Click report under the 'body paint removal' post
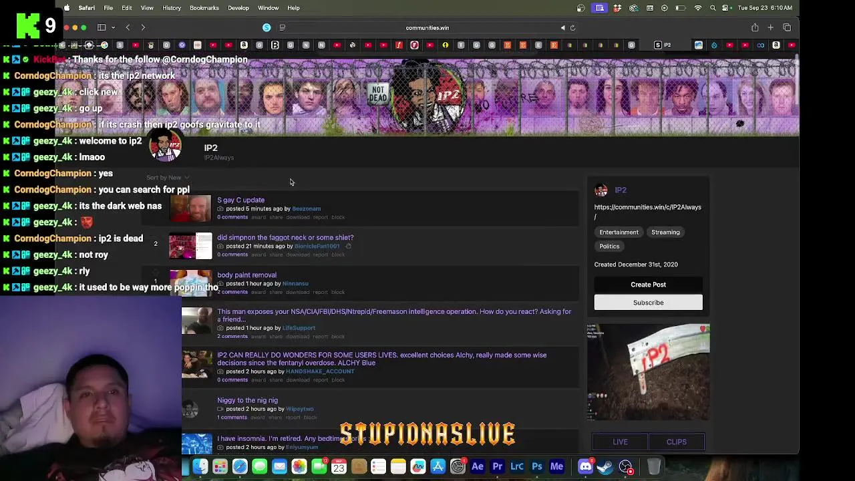 pos(321,292)
